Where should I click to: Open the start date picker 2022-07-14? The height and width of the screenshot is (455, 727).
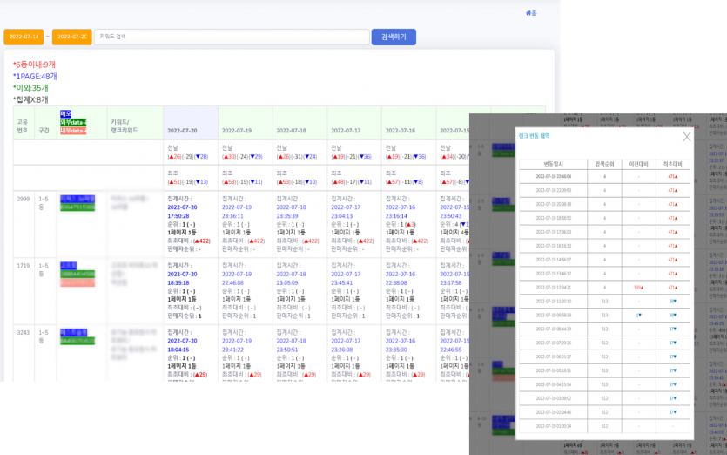pos(24,37)
